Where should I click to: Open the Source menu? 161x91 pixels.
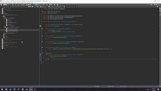click(x=6, y=3)
